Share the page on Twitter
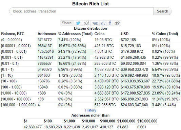The image size is (181, 130). pos(78,23)
